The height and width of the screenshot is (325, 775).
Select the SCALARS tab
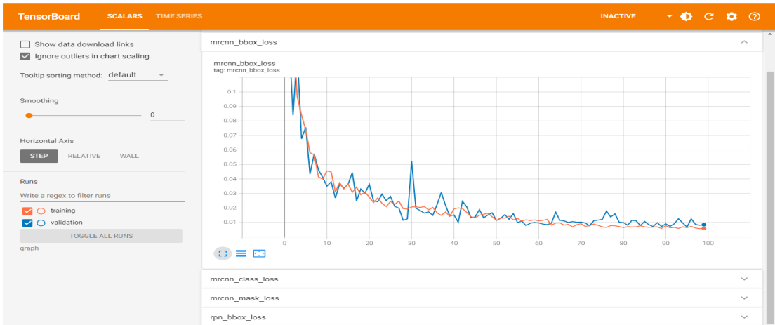click(x=124, y=16)
